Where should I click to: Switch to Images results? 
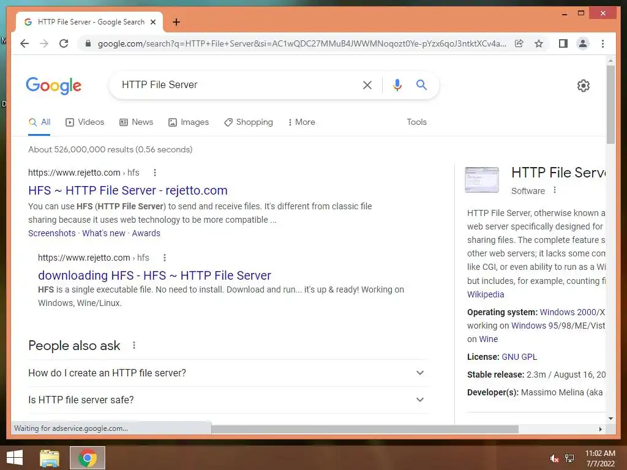pos(189,122)
